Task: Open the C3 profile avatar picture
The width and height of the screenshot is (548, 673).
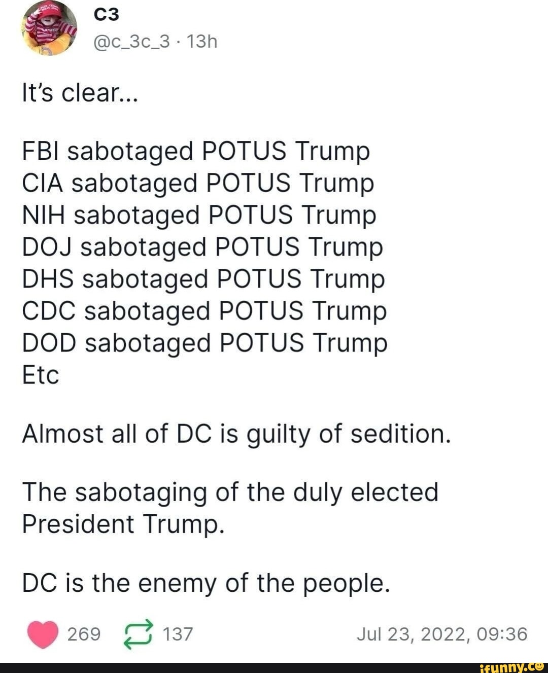Action: [49, 29]
